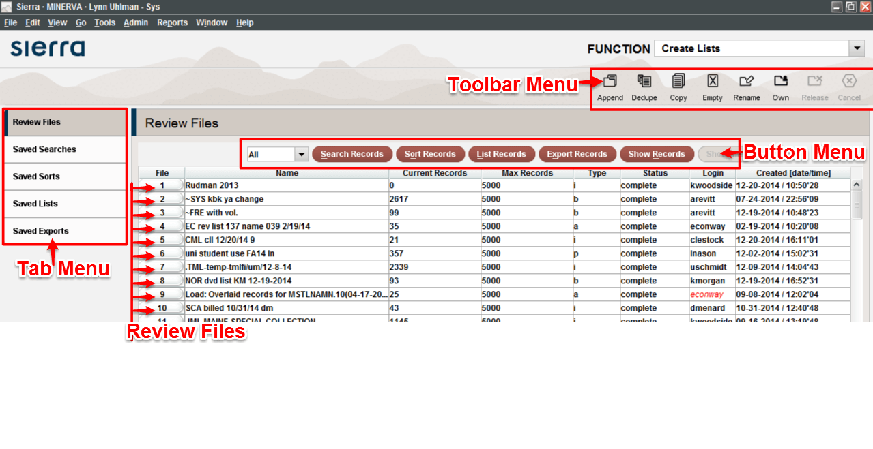The image size is (873, 449).
Task: Select review file number 8
Action: (x=162, y=281)
